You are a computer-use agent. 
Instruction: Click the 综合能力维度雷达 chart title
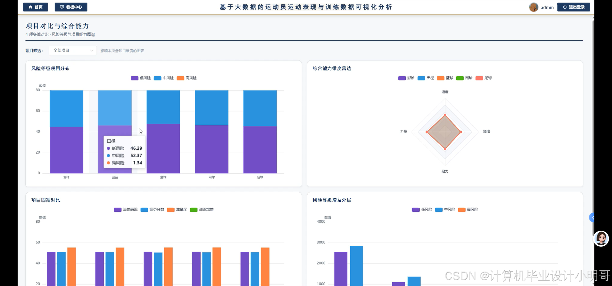click(332, 68)
